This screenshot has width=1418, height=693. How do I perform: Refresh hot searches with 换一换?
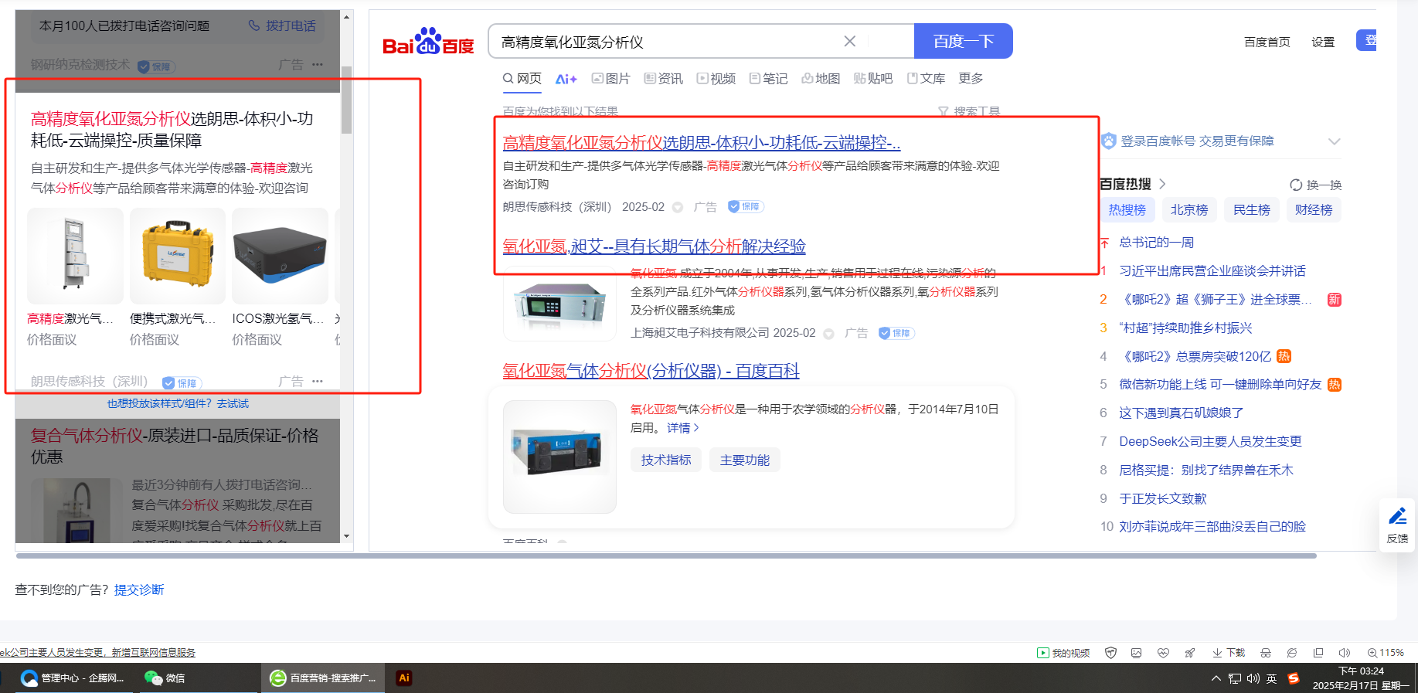click(x=1315, y=185)
